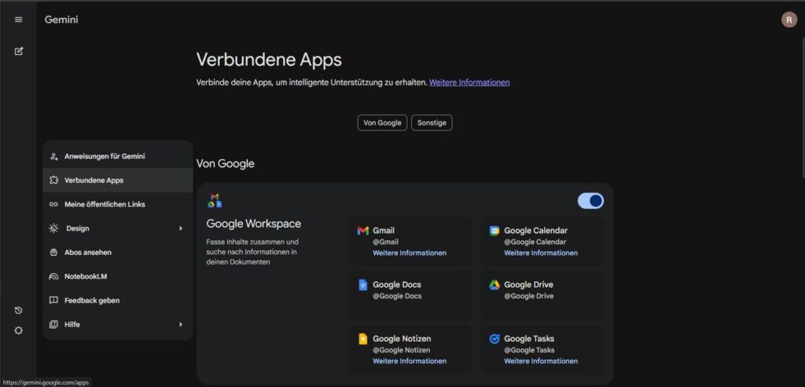
Task: Select Feedback geben menu entry
Action: click(x=118, y=301)
